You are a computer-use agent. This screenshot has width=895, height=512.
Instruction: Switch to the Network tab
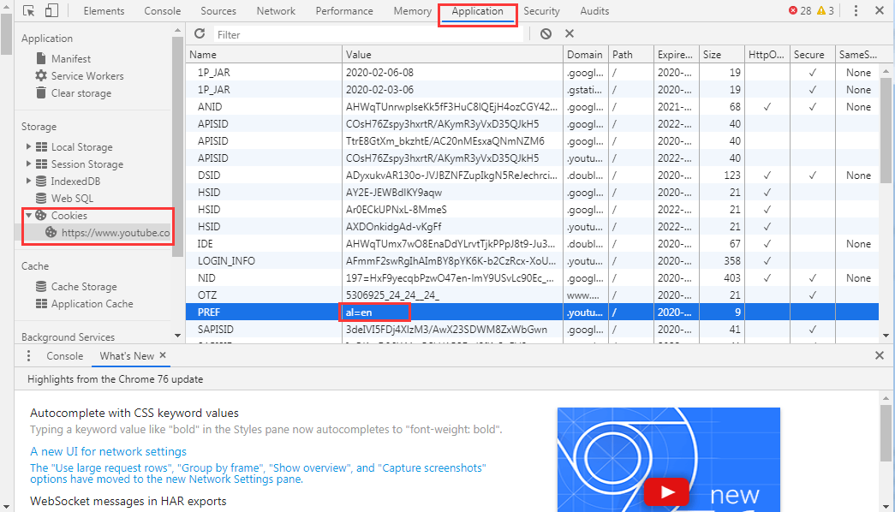pyautogui.click(x=276, y=11)
